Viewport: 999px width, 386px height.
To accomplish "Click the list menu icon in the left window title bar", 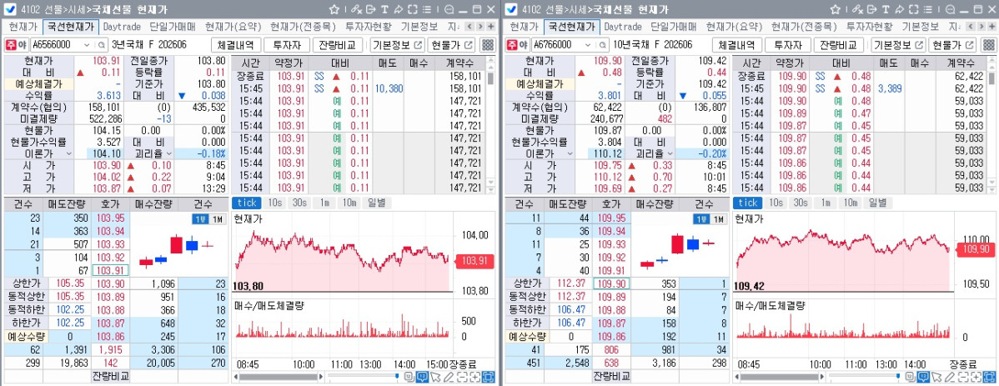I will point(426,9).
